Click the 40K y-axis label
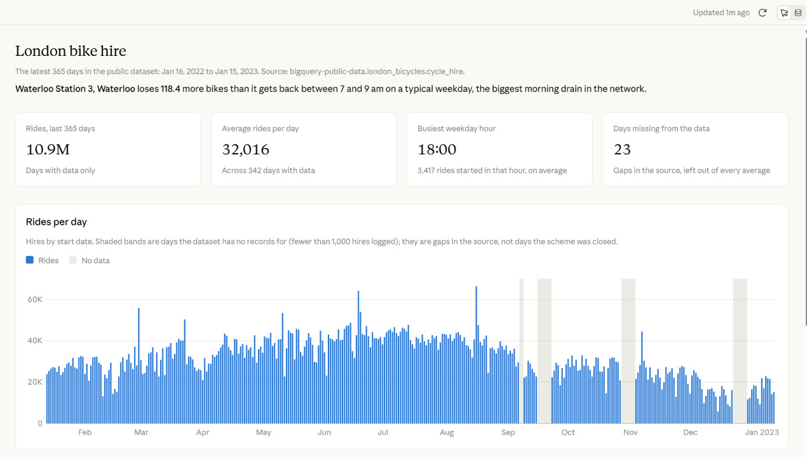The width and height of the screenshot is (807, 457). 35,340
